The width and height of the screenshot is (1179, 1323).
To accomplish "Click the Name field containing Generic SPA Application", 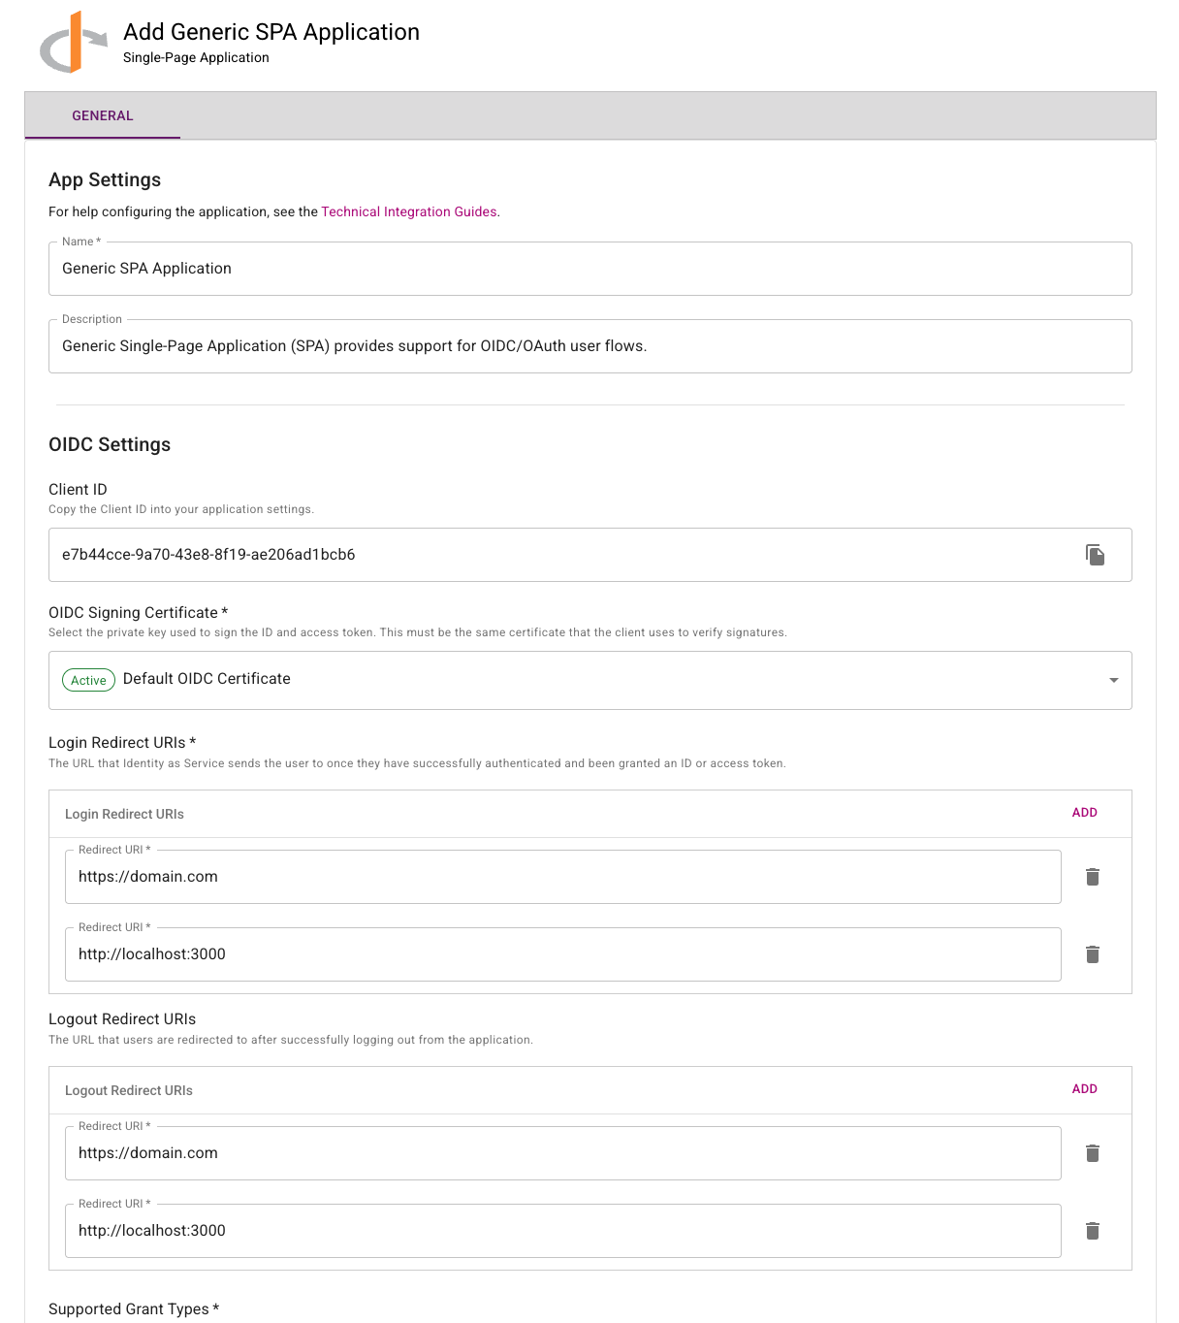I will coord(589,269).
